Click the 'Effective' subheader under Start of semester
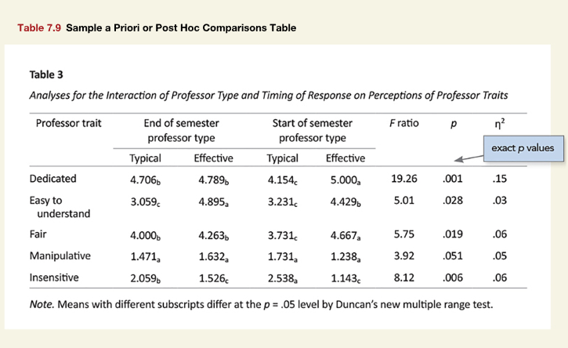The height and width of the screenshot is (348, 568). coord(345,158)
